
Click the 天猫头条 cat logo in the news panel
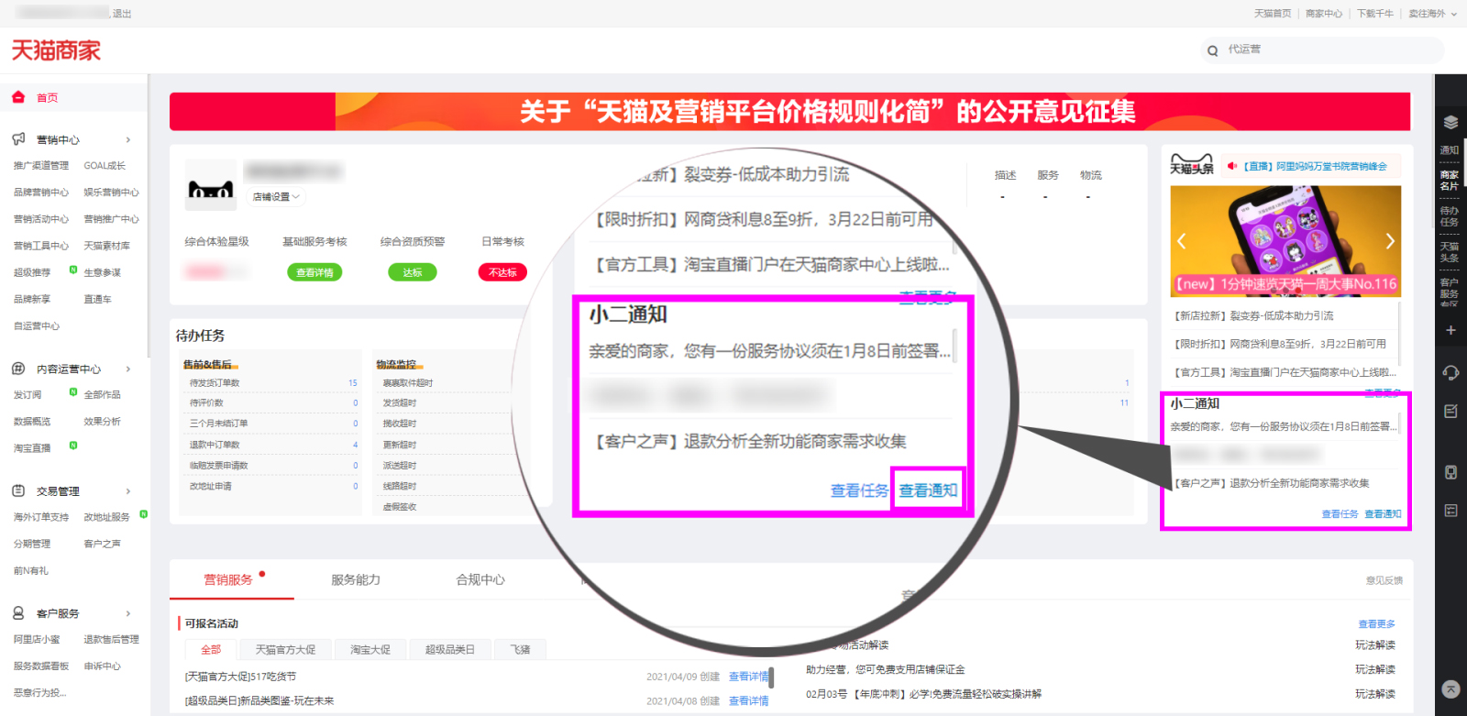point(1192,165)
